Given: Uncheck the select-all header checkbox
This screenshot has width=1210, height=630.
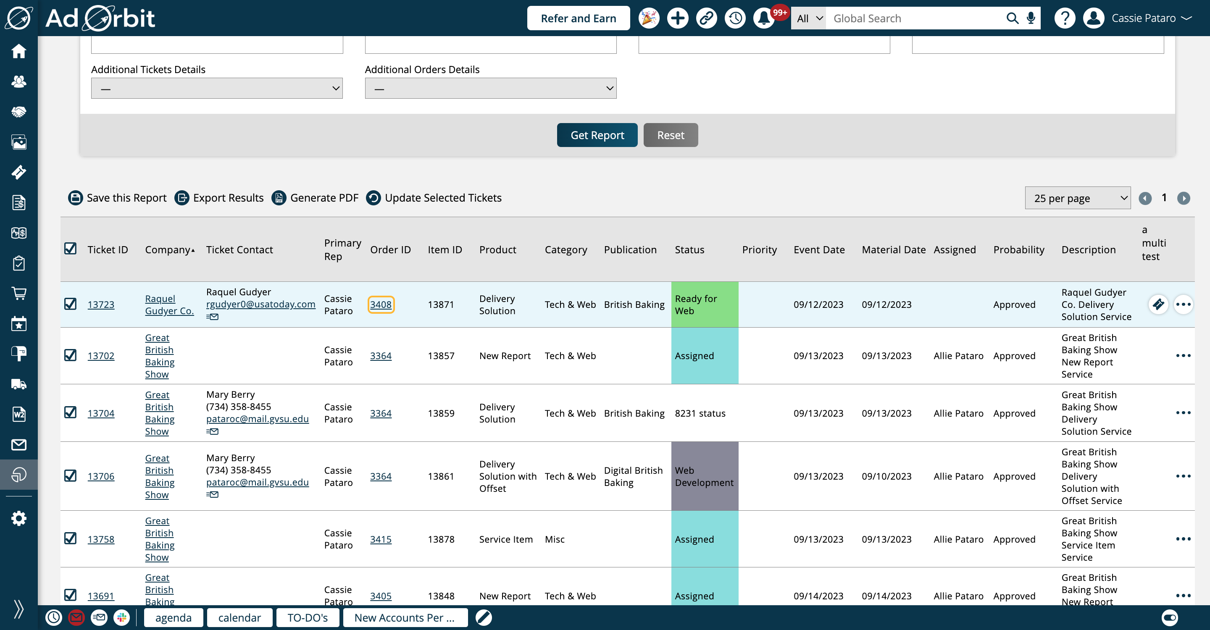Looking at the screenshot, I should (x=71, y=248).
